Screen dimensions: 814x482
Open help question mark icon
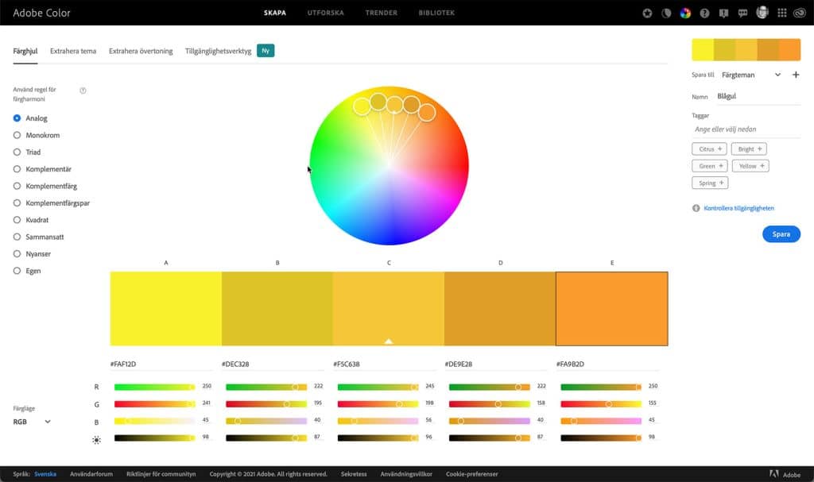[x=704, y=13]
